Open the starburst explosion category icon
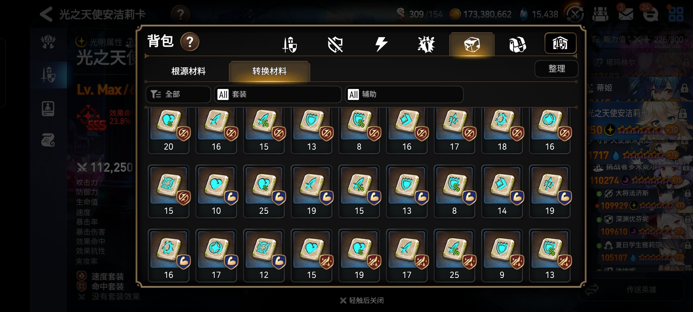The width and height of the screenshot is (693, 312). [426, 45]
